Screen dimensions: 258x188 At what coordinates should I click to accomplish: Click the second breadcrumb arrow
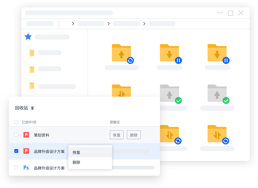point(108,23)
